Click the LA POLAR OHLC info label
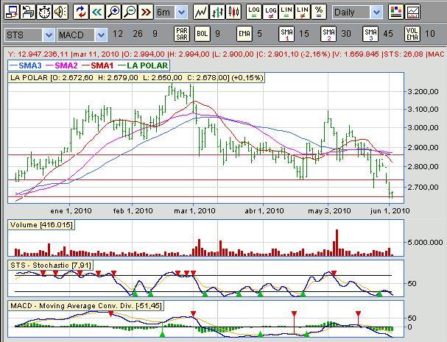This screenshot has width=447, height=342. pos(136,78)
